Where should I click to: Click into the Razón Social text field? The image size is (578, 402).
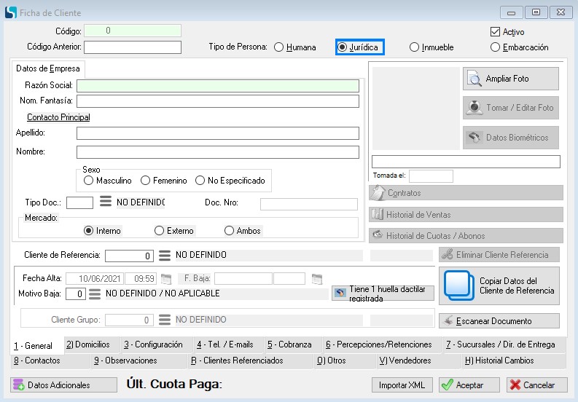click(217, 86)
